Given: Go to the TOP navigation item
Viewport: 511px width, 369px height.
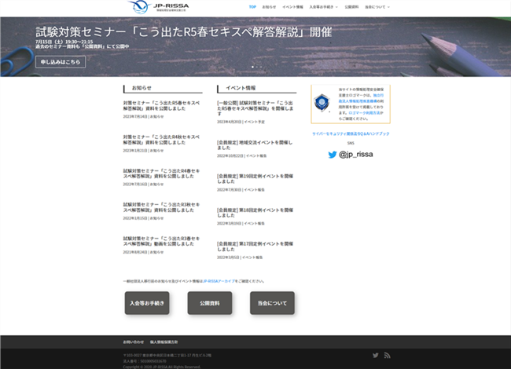Looking at the screenshot, I should (x=252, y=6).
